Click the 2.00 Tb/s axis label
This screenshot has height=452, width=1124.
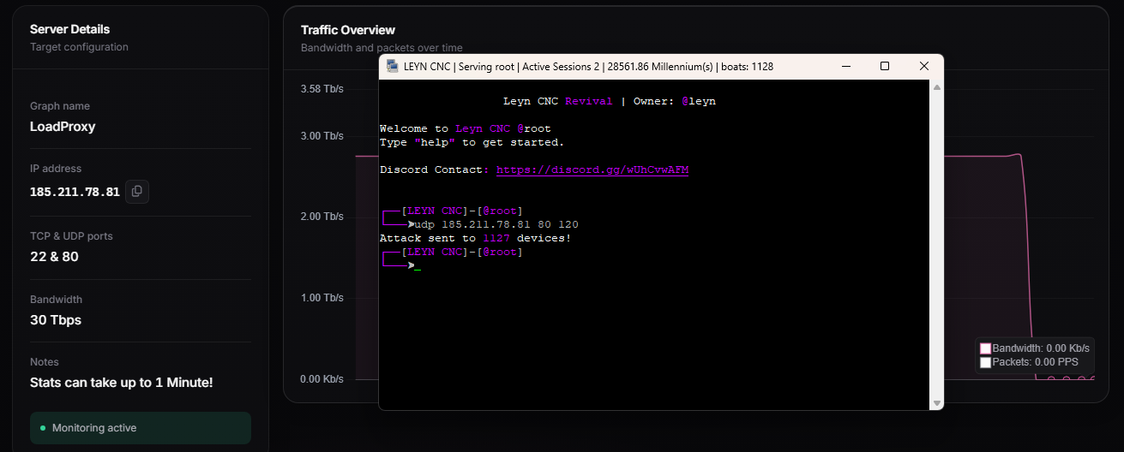322,217
